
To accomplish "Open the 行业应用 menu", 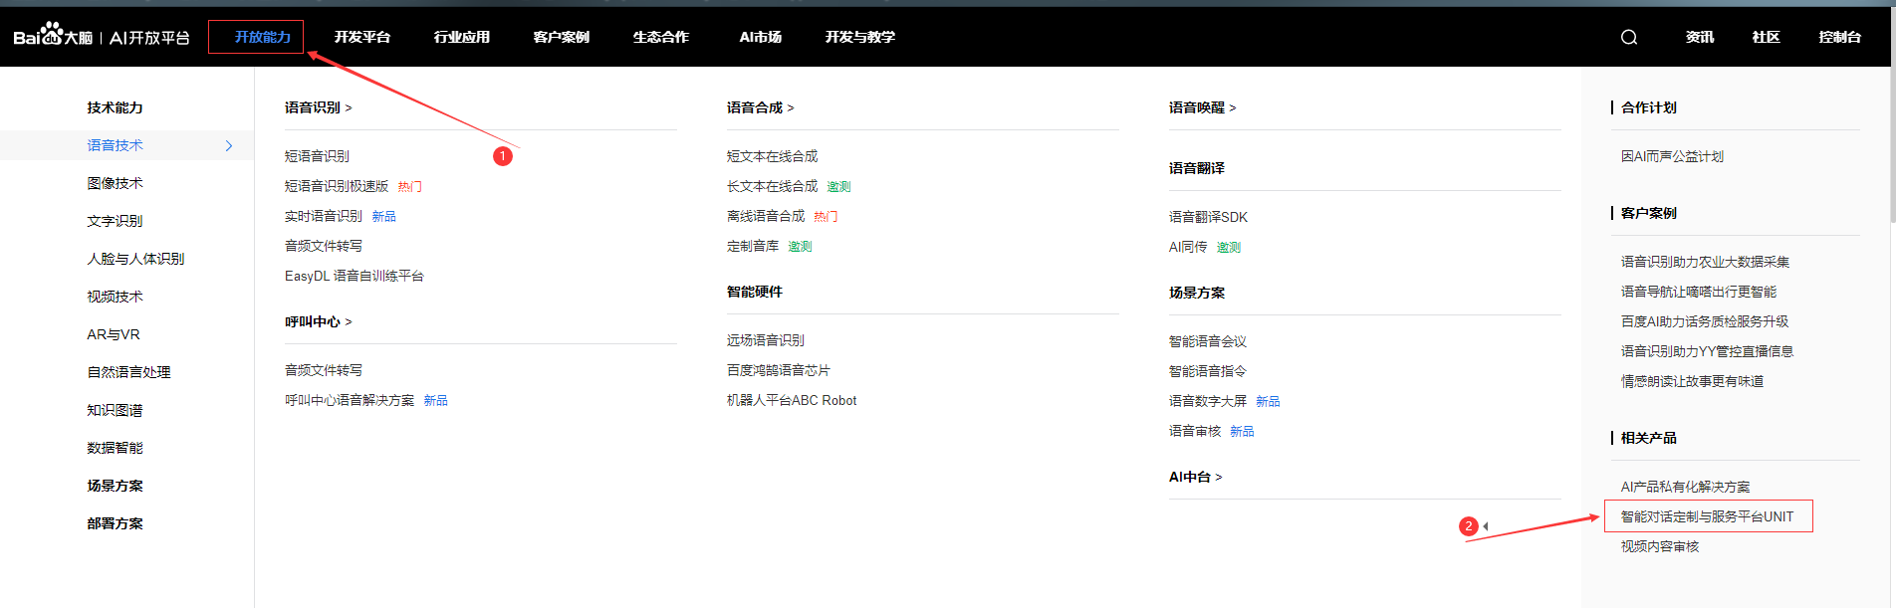I will 462,37.
